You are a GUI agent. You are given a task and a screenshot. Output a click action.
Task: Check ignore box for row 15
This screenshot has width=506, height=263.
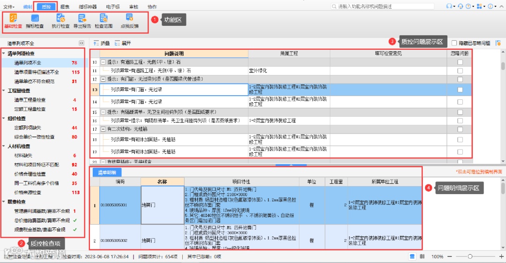pos(460,112)
